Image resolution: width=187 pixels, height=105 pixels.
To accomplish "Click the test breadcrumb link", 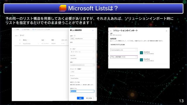I will (x=16, y=36).
